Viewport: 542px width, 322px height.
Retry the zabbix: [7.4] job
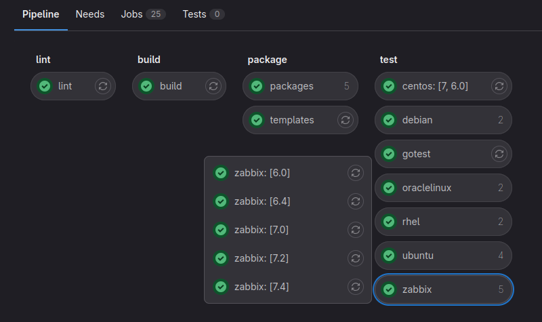click(x=356, y=287)
